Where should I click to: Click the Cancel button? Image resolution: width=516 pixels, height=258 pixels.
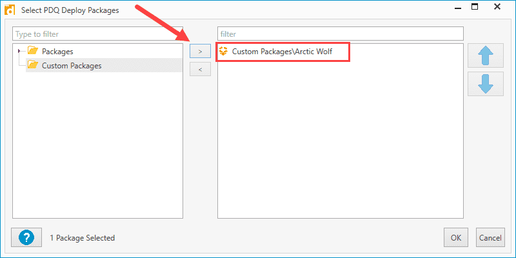490,237
